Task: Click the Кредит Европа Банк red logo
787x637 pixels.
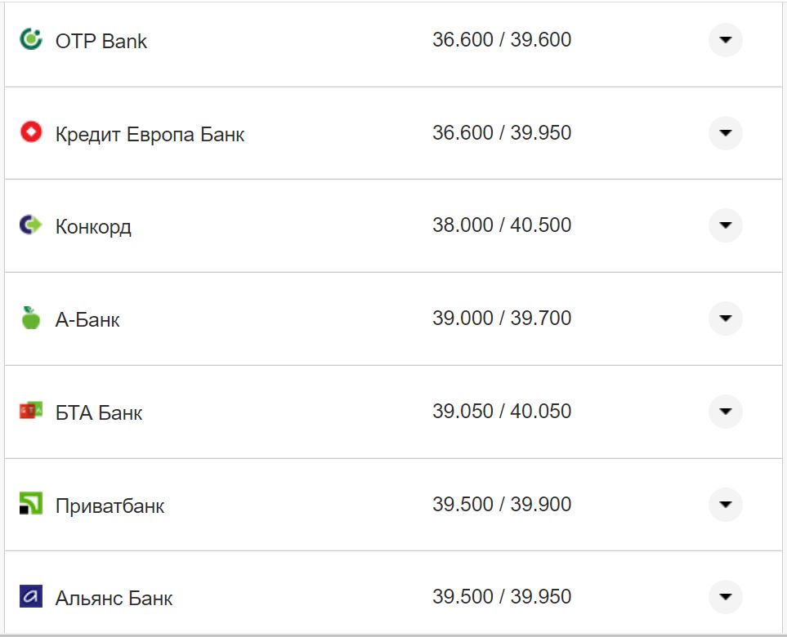Action: click(31, 132)
